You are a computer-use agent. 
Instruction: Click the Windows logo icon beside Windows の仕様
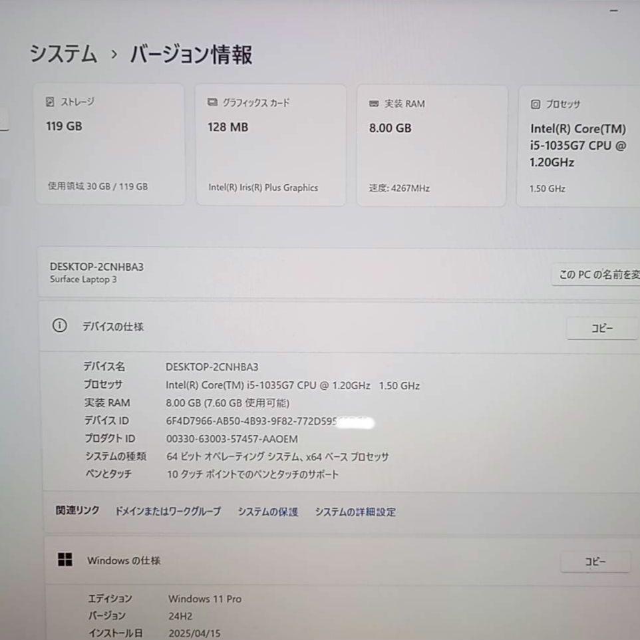point(65,560)
